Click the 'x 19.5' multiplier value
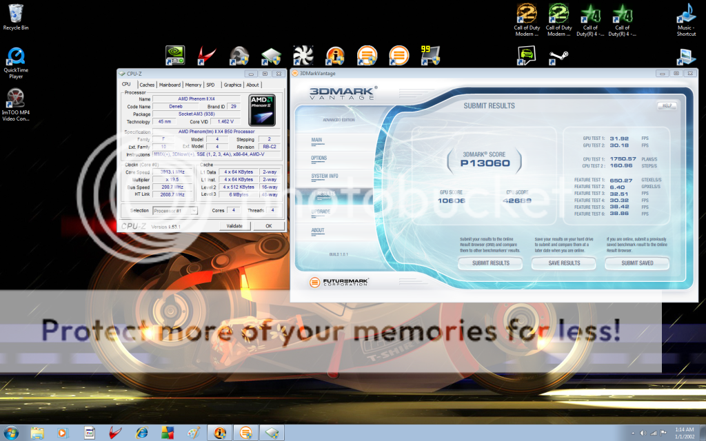Image resolution: width=706 pixels, height=441 pixels. tap(172, 180)
